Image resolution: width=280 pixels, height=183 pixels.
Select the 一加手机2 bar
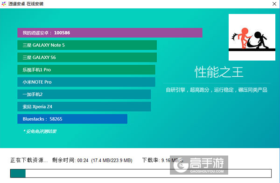pyautogui.click(x=84, y=94)
